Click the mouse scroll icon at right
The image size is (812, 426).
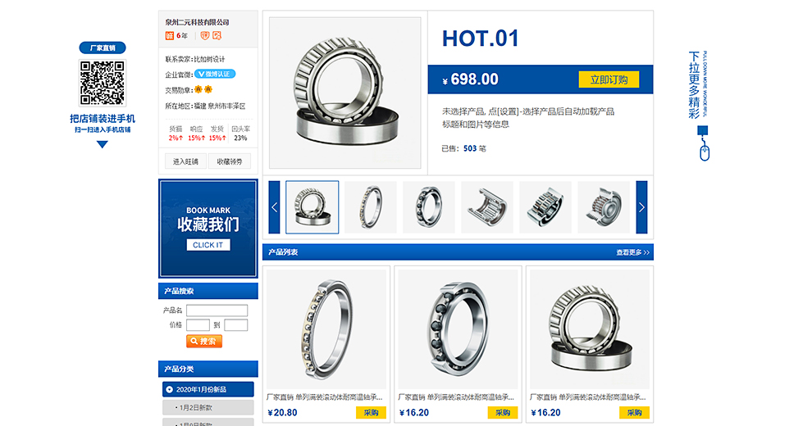pyautogui.click(x=705, y=153)
